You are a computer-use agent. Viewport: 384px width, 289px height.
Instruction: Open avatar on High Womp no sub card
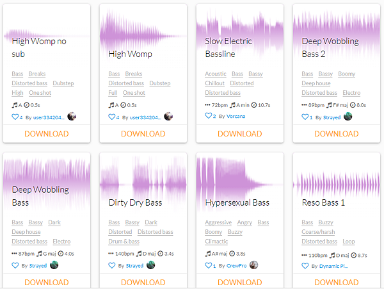[x=72, y=116]
